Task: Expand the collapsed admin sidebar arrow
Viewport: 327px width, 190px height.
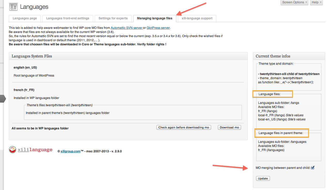Action: click(x=3, y=99)
